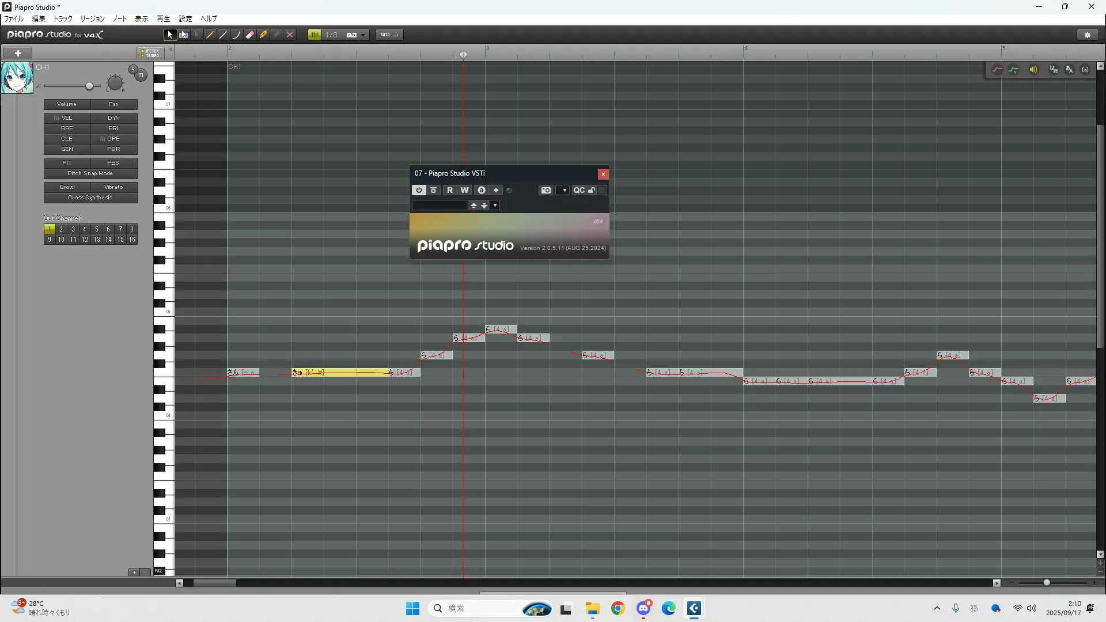Open the ノート menu

click(119, 19)
